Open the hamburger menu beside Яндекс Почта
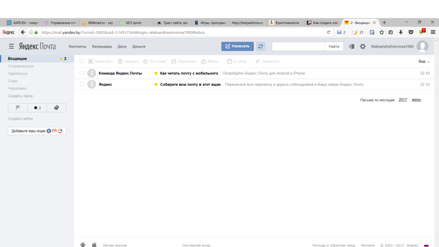The width and height of the screenshot is (439, 247). [x=11, y=46]
